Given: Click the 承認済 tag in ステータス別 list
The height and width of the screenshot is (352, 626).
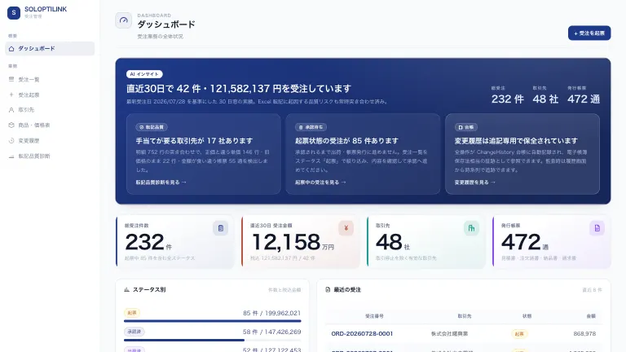Looking at the screenshot, I should tap(134, 332).
